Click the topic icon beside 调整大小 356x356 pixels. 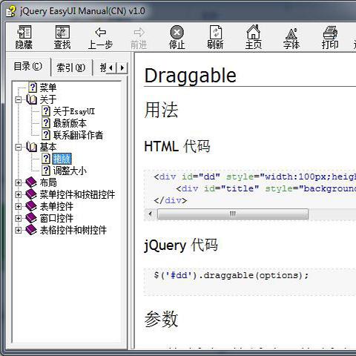(x=46, y=171)
